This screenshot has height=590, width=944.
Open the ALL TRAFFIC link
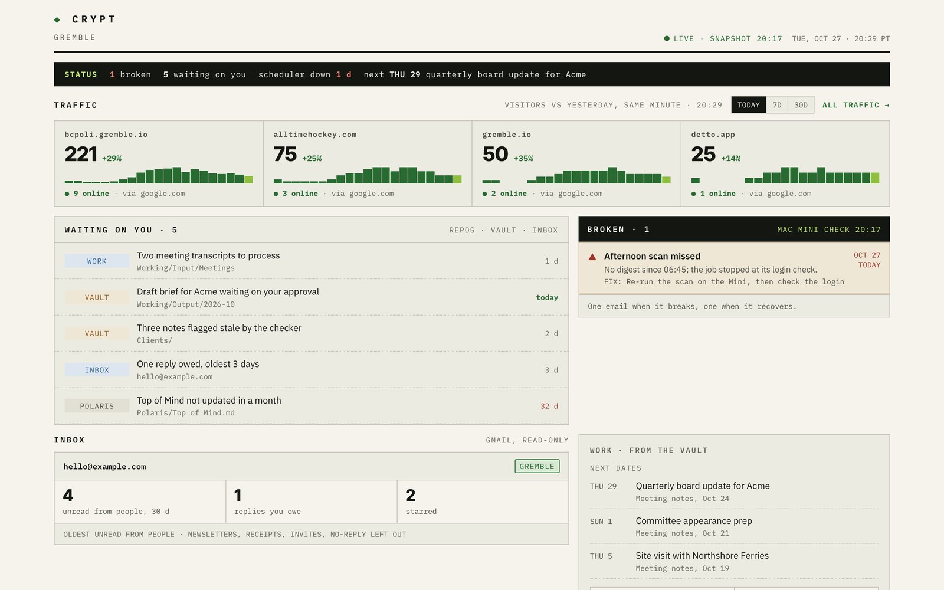pos(856,105)
